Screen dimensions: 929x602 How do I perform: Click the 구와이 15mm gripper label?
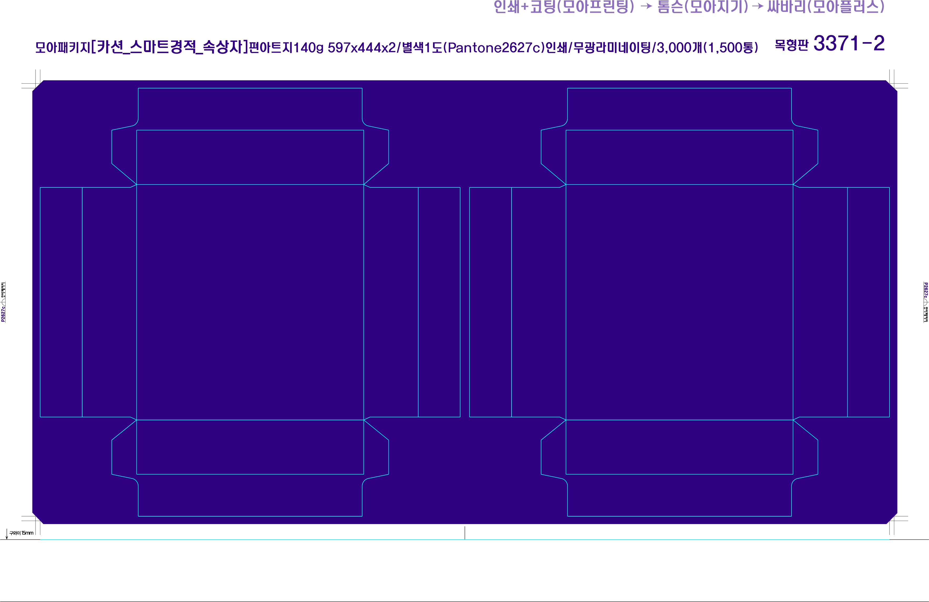tap(22, 533)
